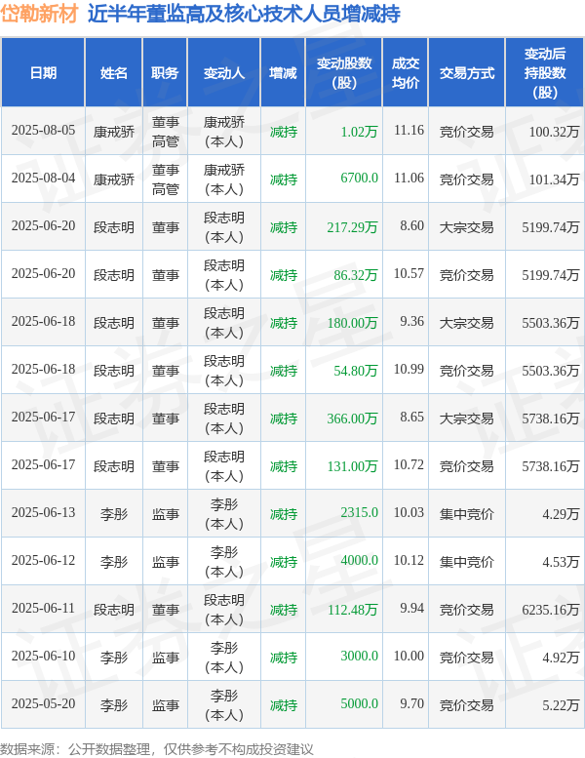
Task: Click the holdings value 4.92万
Action: (561, 658)
